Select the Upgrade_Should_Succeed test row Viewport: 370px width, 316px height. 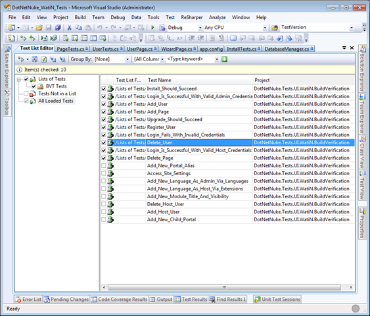(x=227, y=120)
